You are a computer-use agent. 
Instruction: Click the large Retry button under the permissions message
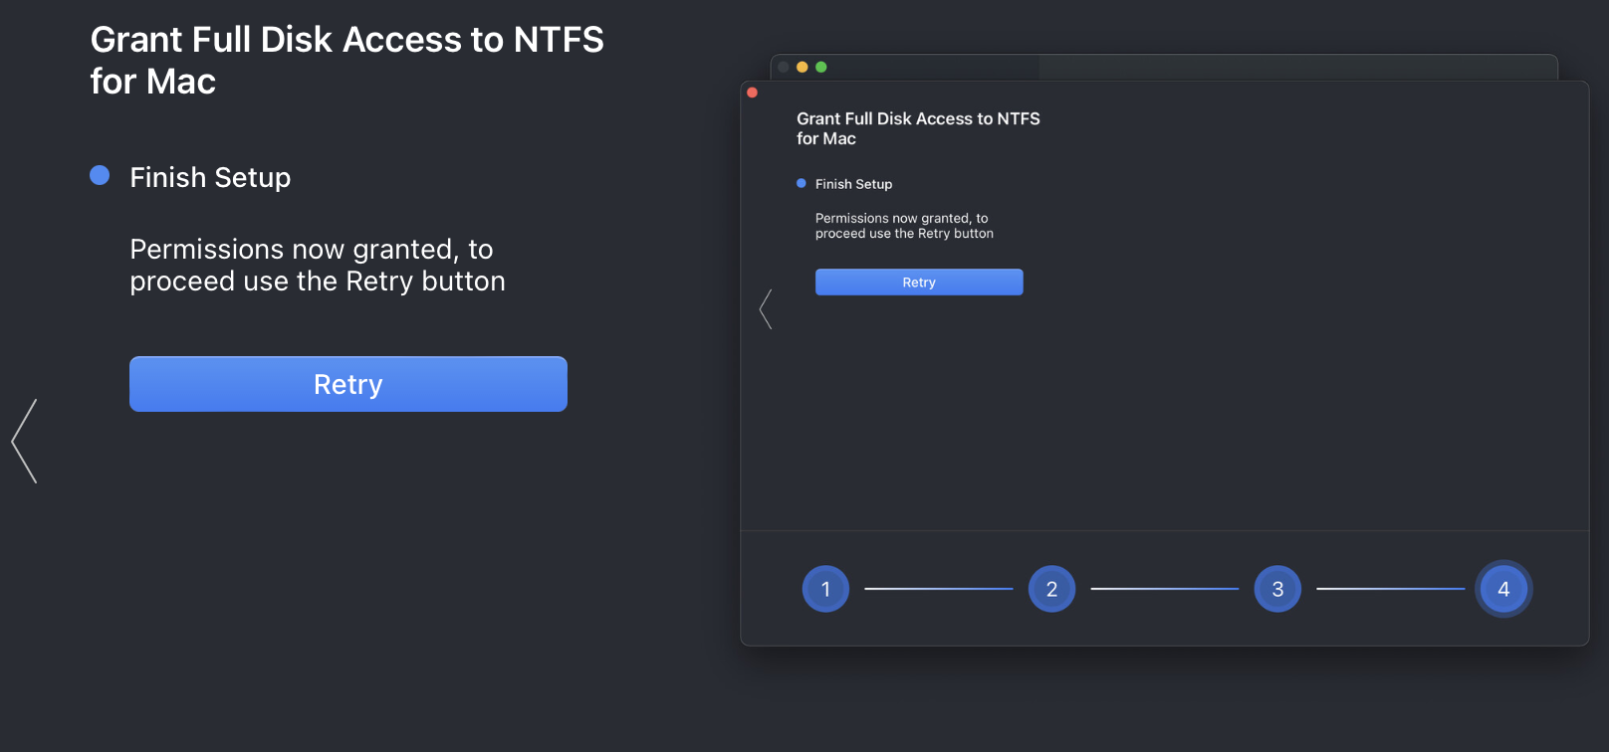pyautogui.click(x=348, y=384)
